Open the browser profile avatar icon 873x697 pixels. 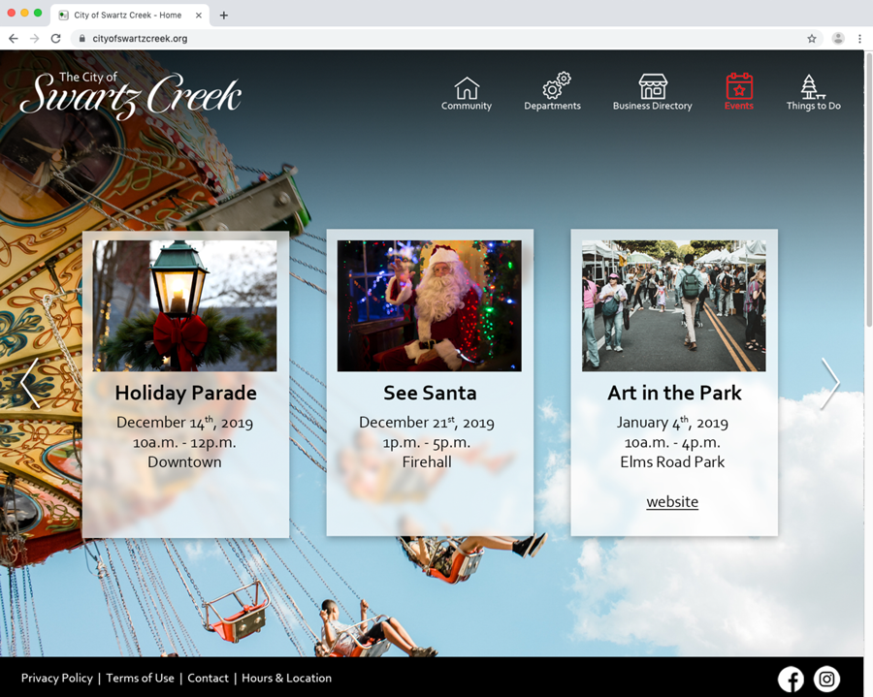click(x=838, y=38)
